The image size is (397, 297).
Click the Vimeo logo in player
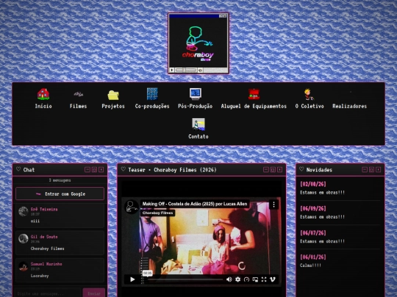click(x=273, y=279)
